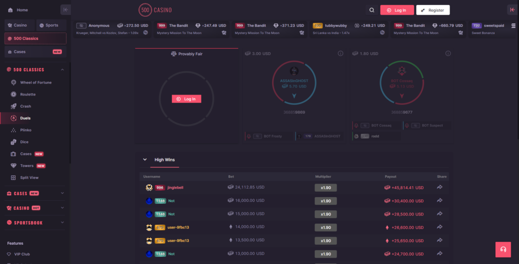The height and width of the screenshot is (264, 519).
Task: Collapse the right panel with the arrow icon
Action: (x=512, y=10)
